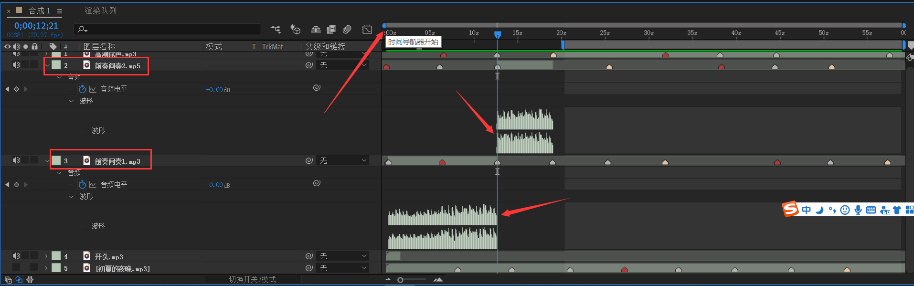Open parent dropdown for 开头.mp3
This screenshot has height=286, width=914.
[x=343, y=256]
